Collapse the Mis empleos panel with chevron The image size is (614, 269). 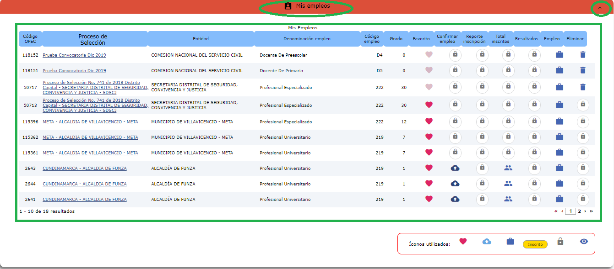(x=600, y=8)
